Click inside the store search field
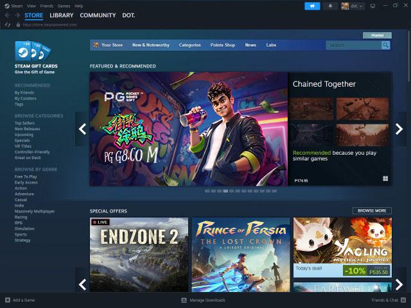The image size is (411, 308). [x=353, y=45]
